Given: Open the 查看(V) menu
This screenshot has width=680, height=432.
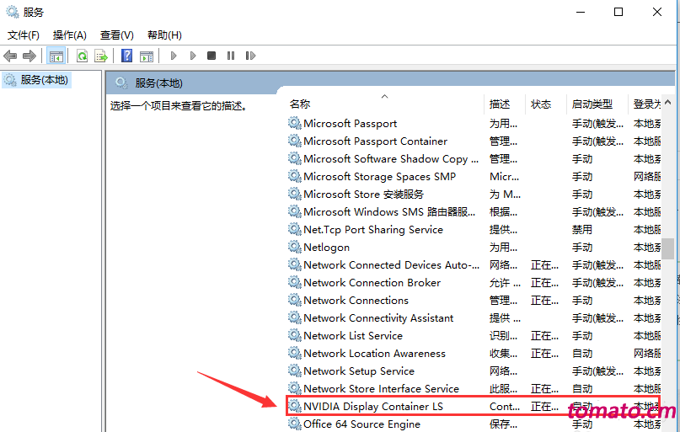Looking at the screenshot, I should pyautogui.click(x=116, y=35).
